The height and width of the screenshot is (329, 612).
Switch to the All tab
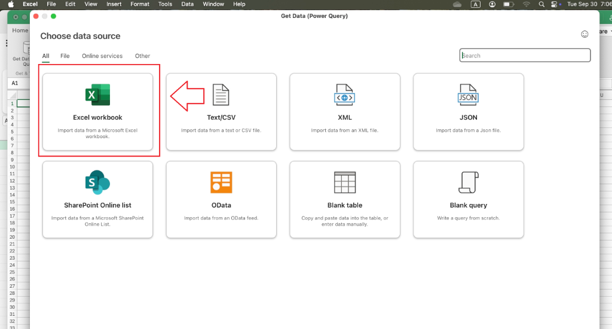45,56
